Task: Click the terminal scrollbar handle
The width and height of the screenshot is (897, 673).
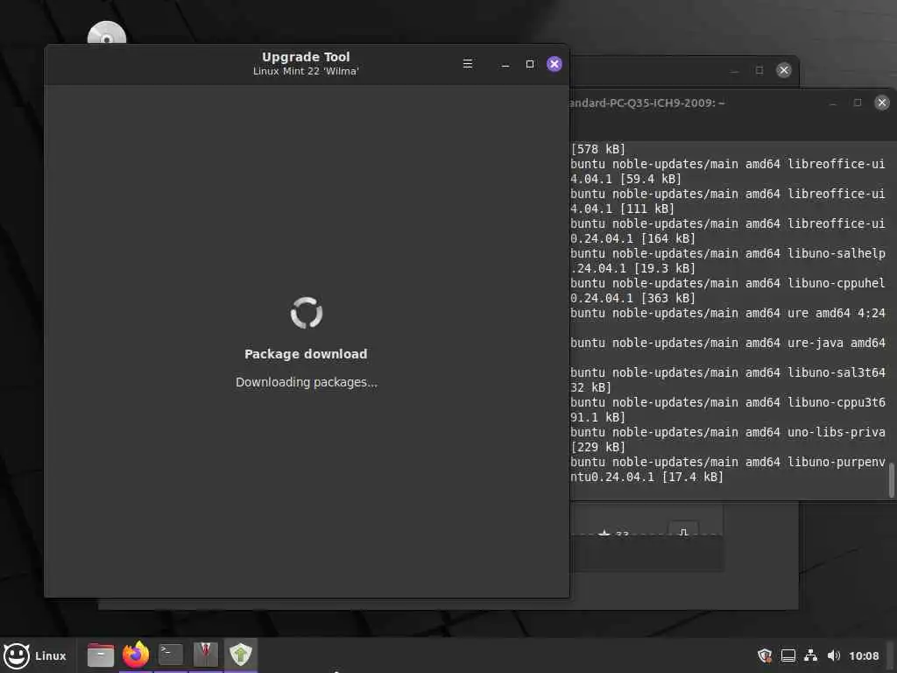Action: pos(891,480)
